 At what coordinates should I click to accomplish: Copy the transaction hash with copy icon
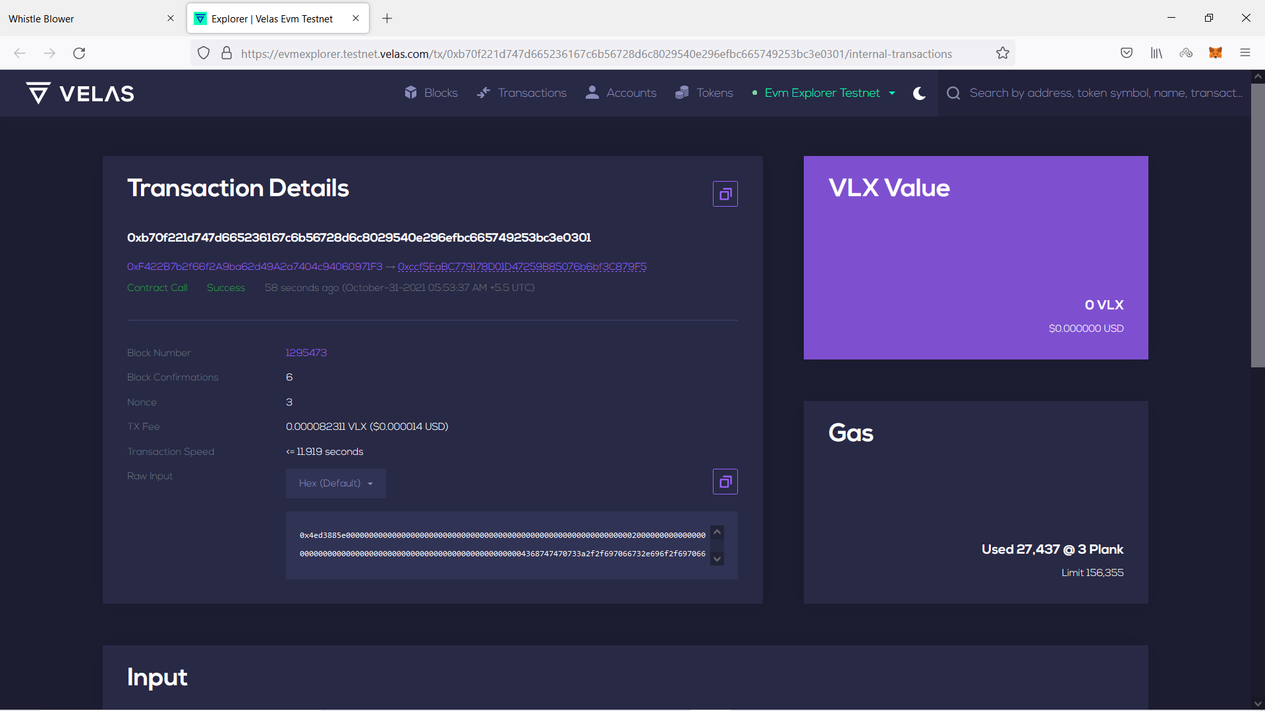pos(725,194)
